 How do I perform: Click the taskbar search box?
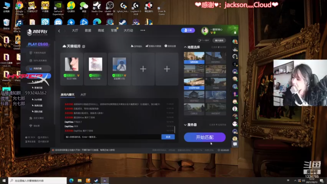pyautogui.click(x=38, y=180)
